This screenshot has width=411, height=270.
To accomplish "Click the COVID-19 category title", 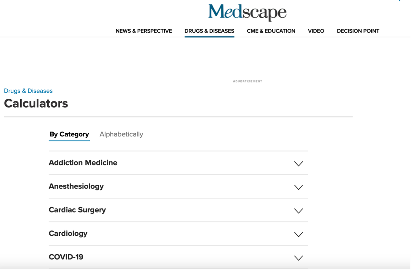I will click(x=66, y=257).
